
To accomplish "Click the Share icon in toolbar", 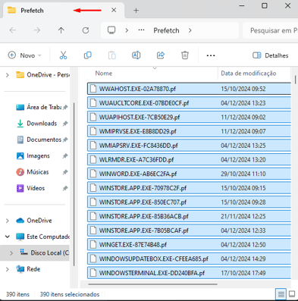I will pyautogui.click(x=161, y=55).
